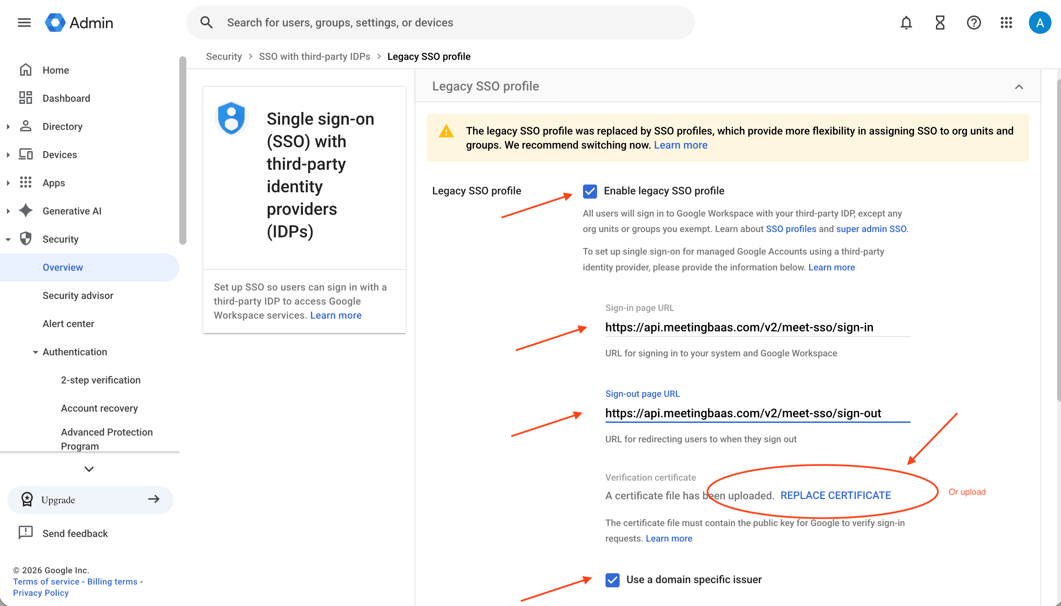
Task: Uncheck Enable legacy SSO profile
Action: (590, 191)
